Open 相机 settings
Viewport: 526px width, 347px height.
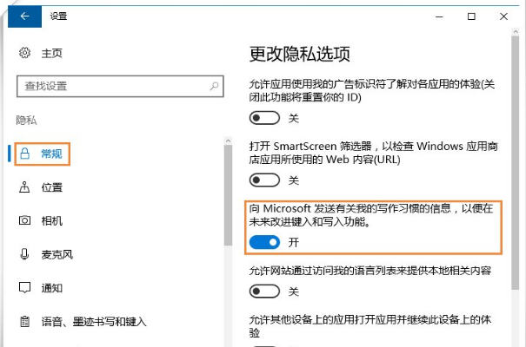click(x=51, y=221)
